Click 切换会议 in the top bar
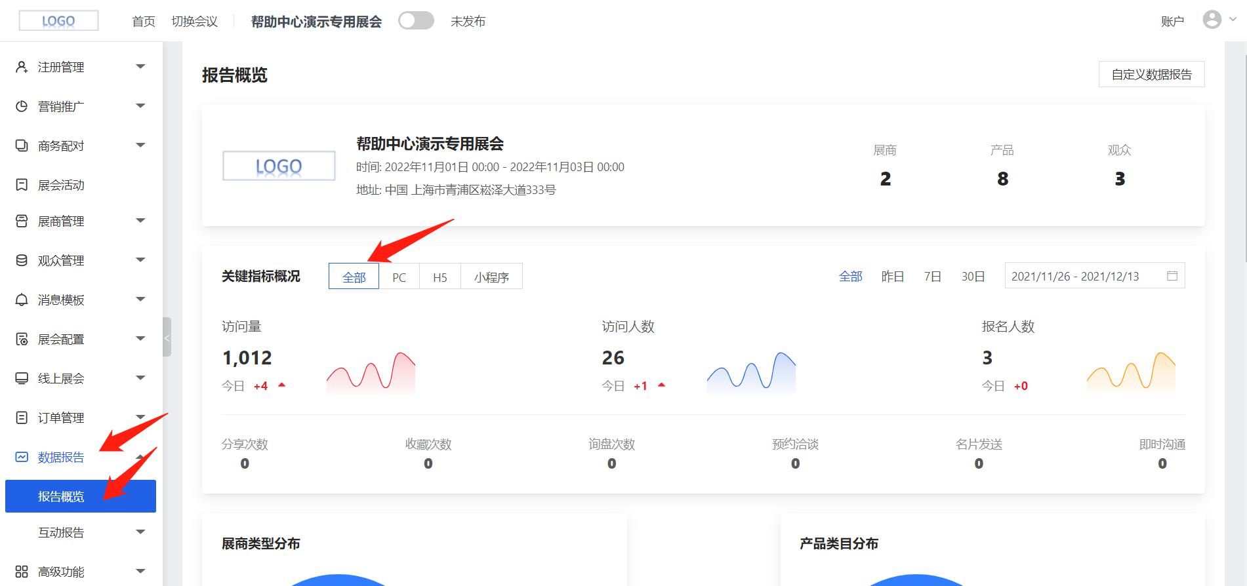Viewport: 1247px width, 586px height. [194, 22]
